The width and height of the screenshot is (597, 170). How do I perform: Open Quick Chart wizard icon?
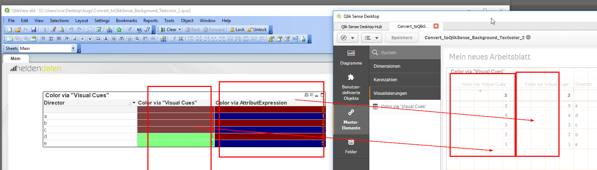point(109,30)
